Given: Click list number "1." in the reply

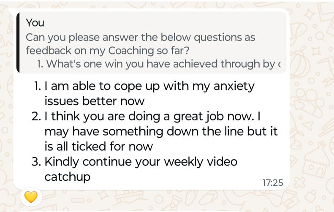Looking at the screenshot, I should 37,86.
